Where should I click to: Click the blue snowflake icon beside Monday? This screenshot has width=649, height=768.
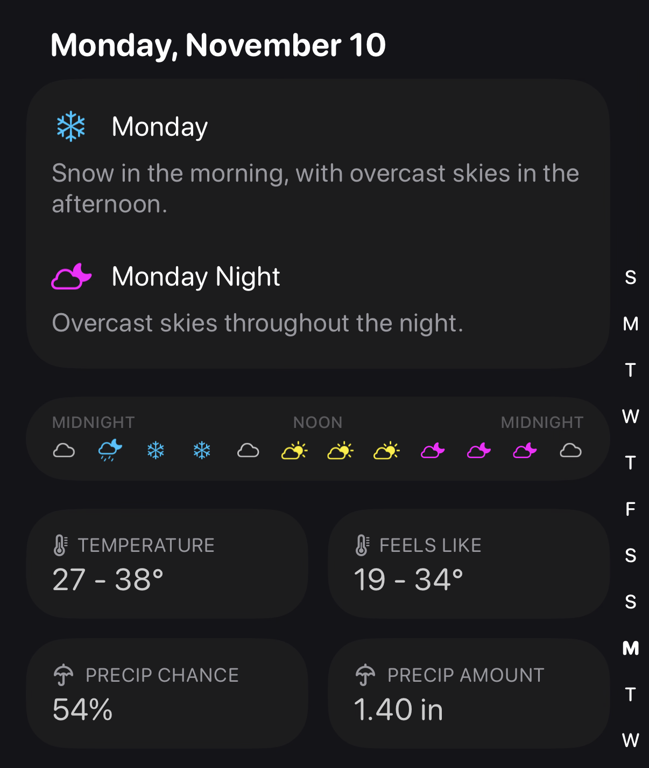click(71, 127)
